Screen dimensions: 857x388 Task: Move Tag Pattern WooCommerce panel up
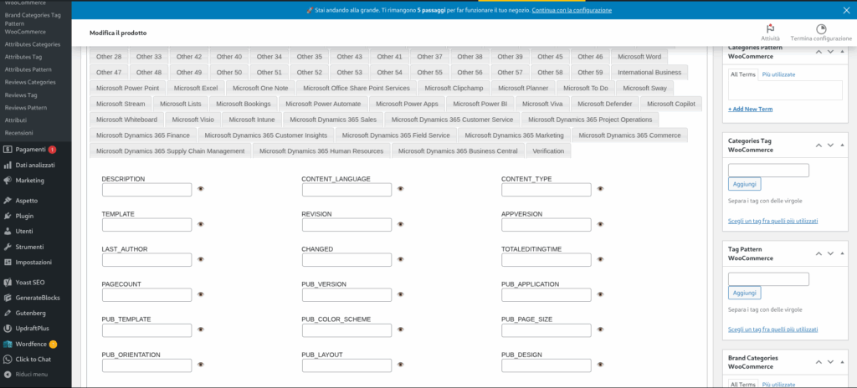tap(819, 253)
